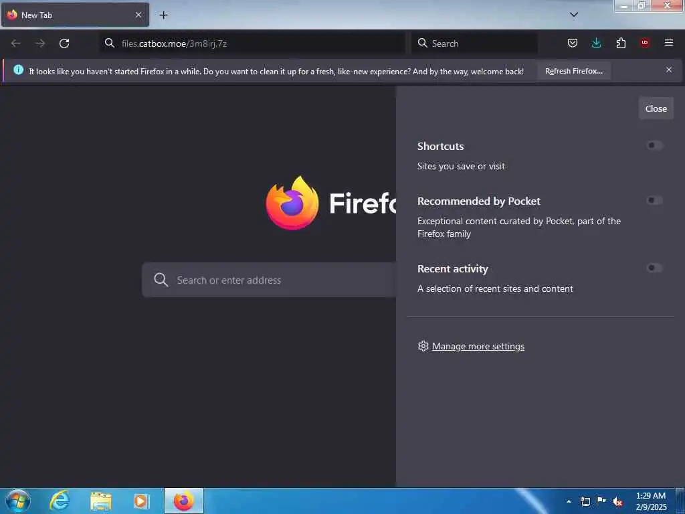
Task: Open the Windows Start menu orb
Action: click(x=18, y=501)
